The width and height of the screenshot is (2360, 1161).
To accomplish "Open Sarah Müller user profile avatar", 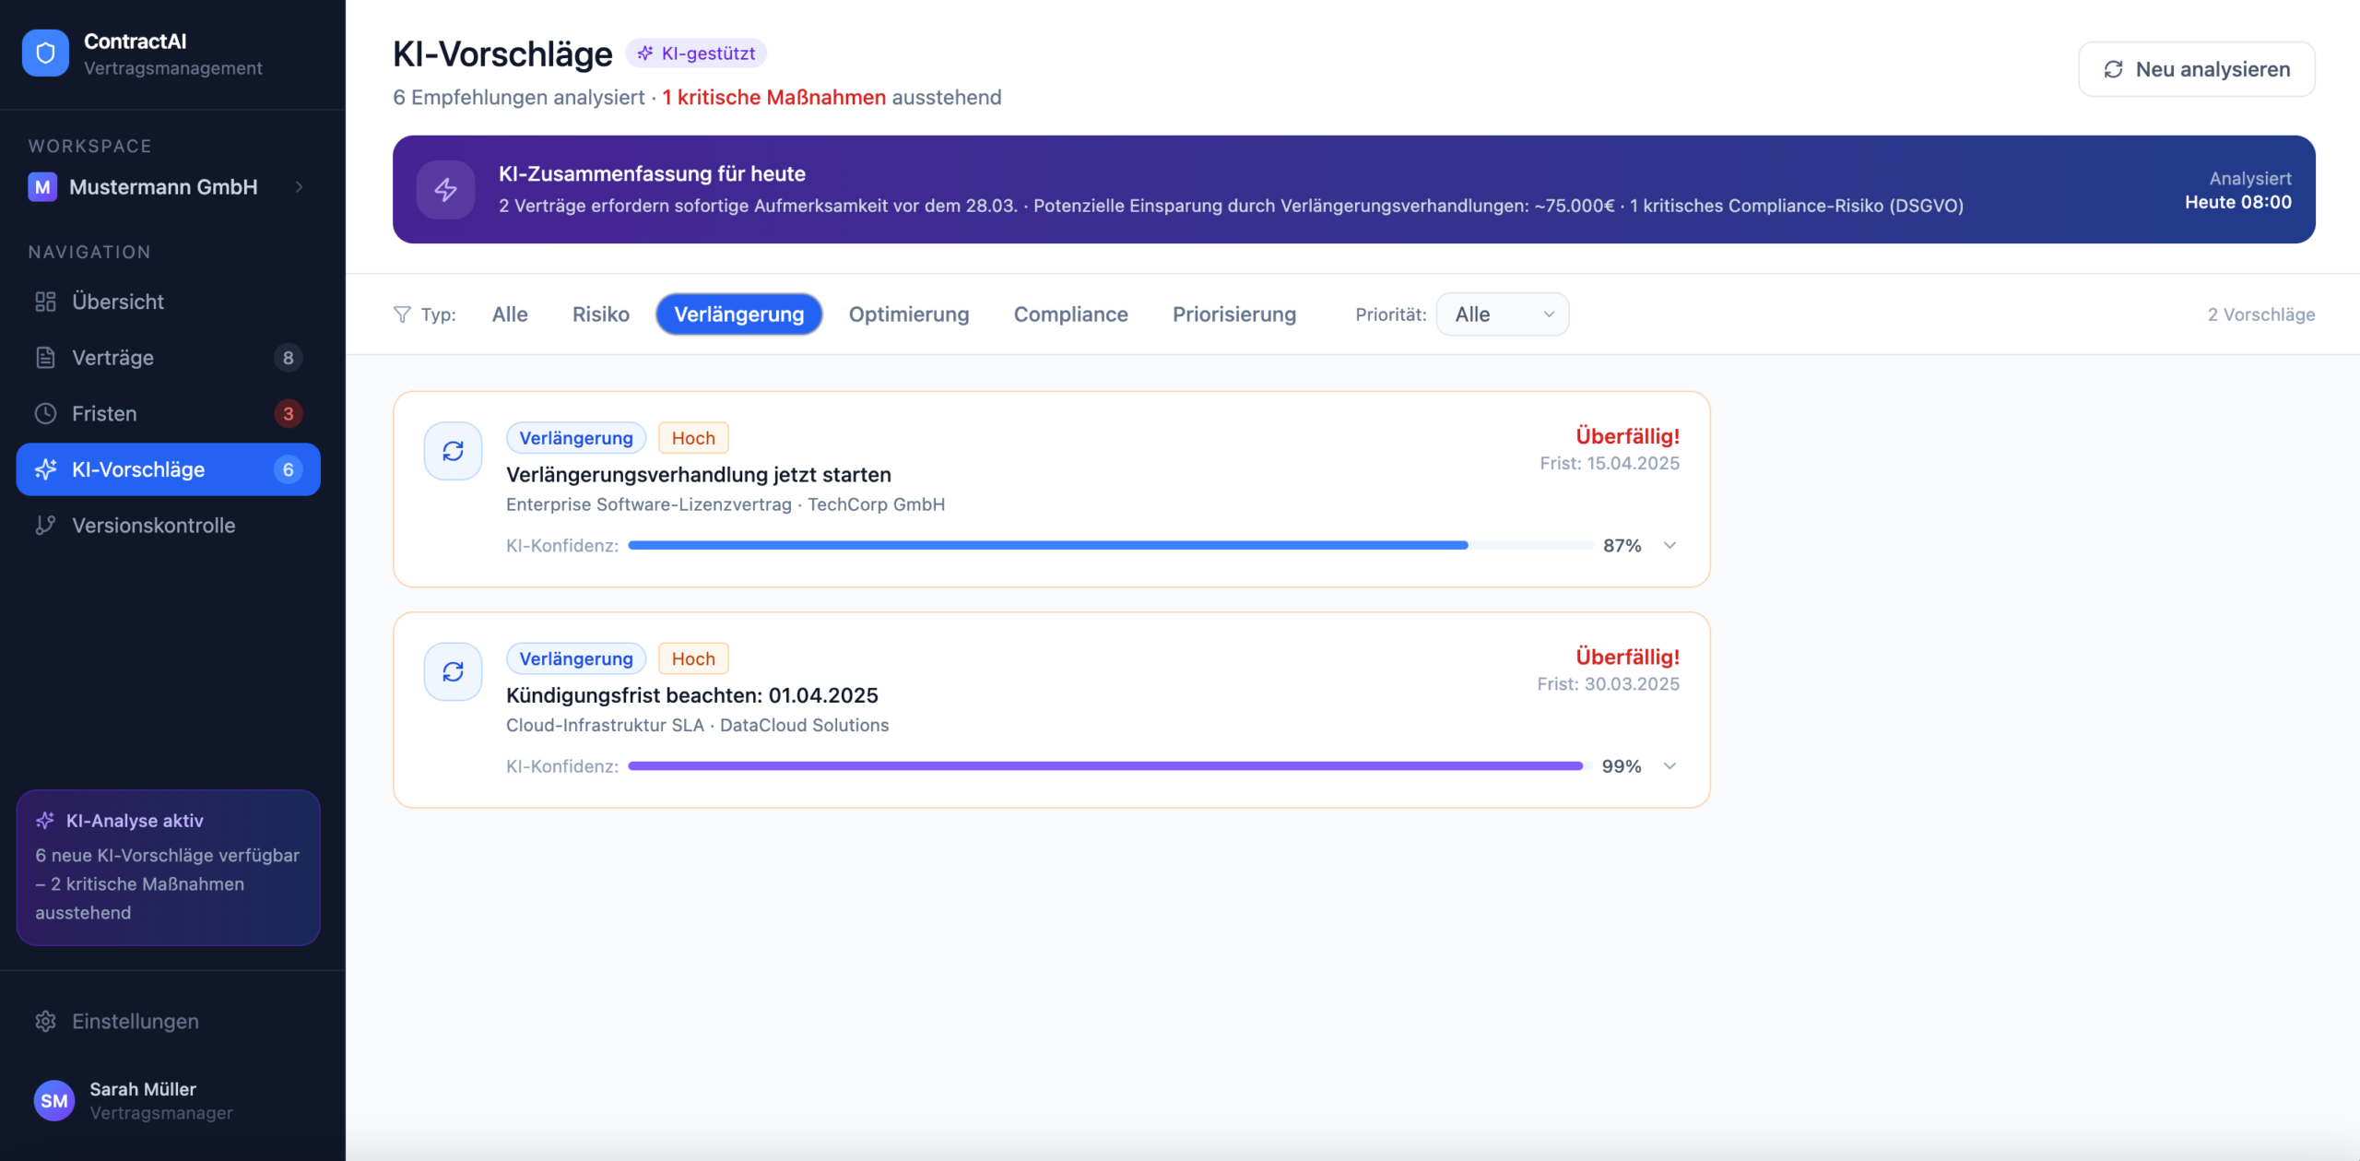I will click(53, 1100).
